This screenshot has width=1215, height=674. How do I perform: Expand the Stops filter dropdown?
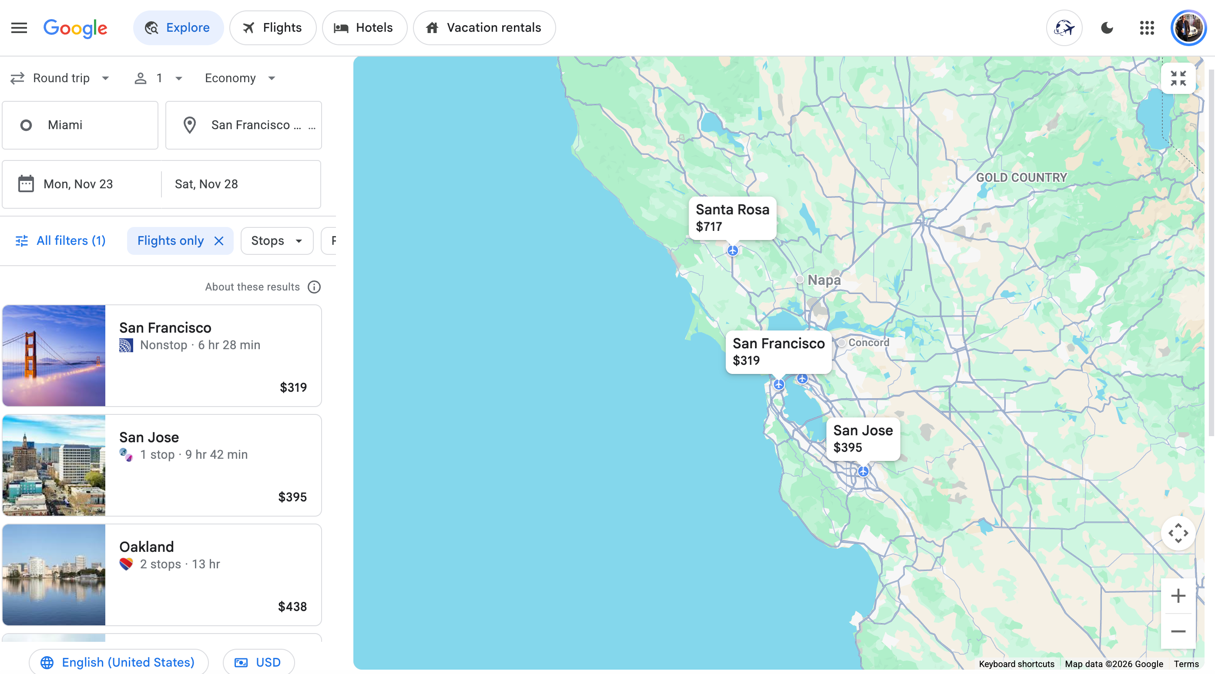pos(277,241)
